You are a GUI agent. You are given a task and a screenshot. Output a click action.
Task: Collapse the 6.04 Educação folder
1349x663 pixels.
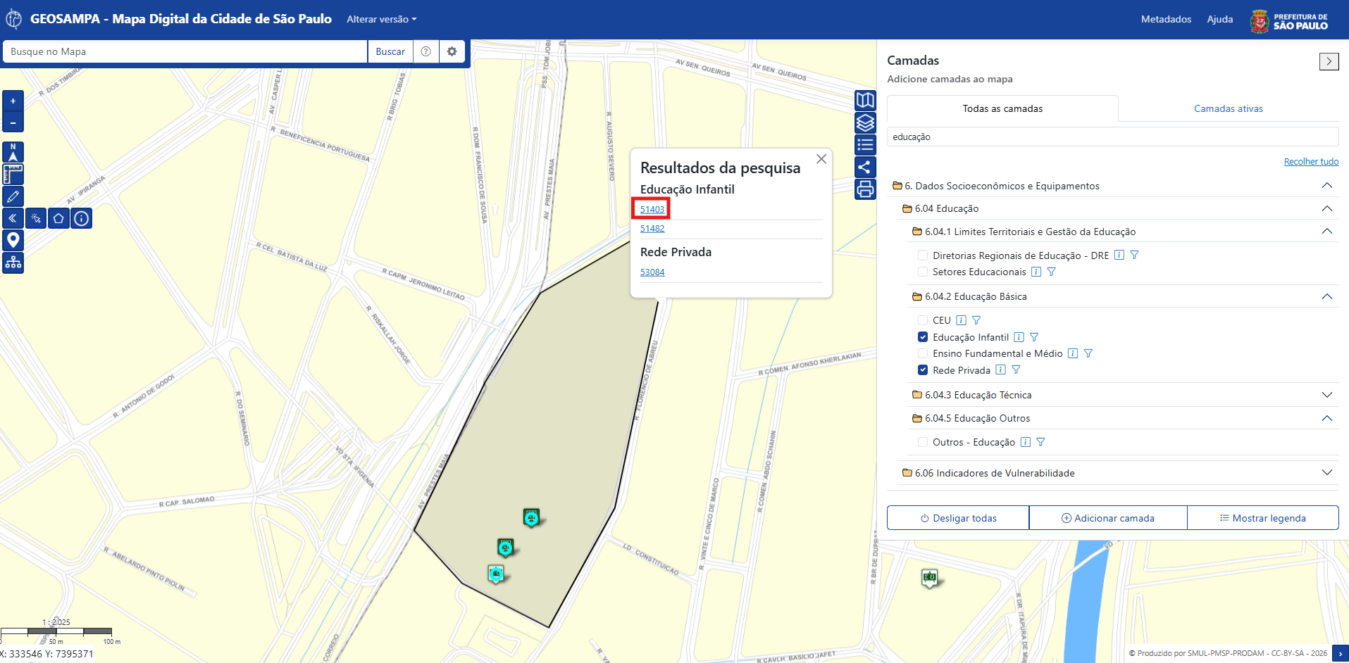pos(1327,208)
